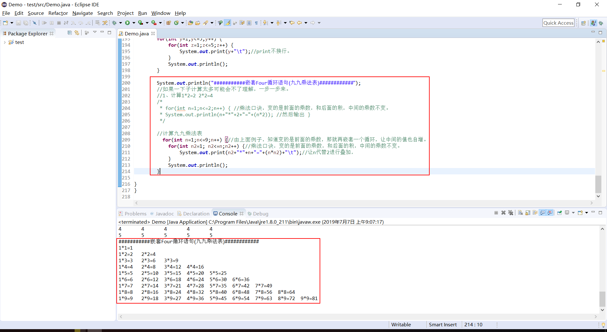Toggle Show Console on Standard Error change
The width and height of the screenshot is (607, 332).
point(550,213)
